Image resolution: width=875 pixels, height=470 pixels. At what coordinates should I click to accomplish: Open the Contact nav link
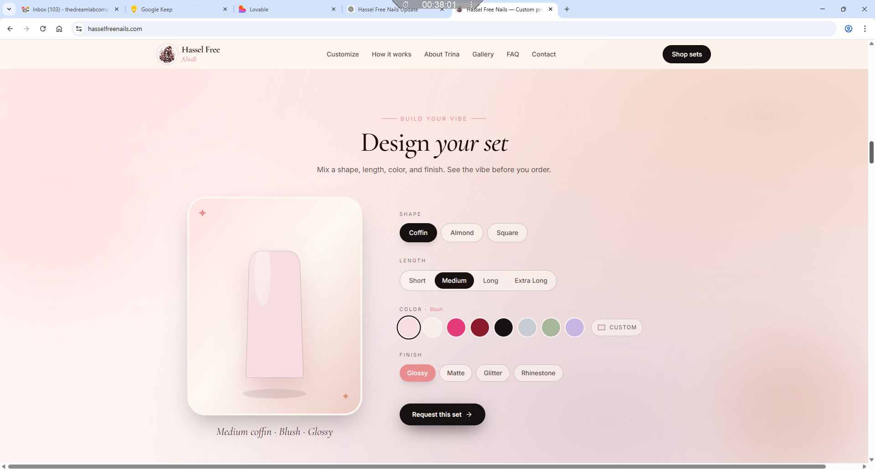[544, 54]
